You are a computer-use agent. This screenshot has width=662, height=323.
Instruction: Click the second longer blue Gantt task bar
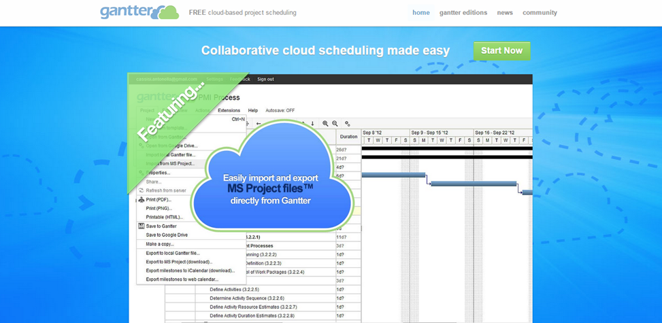[x=474, y=184]
